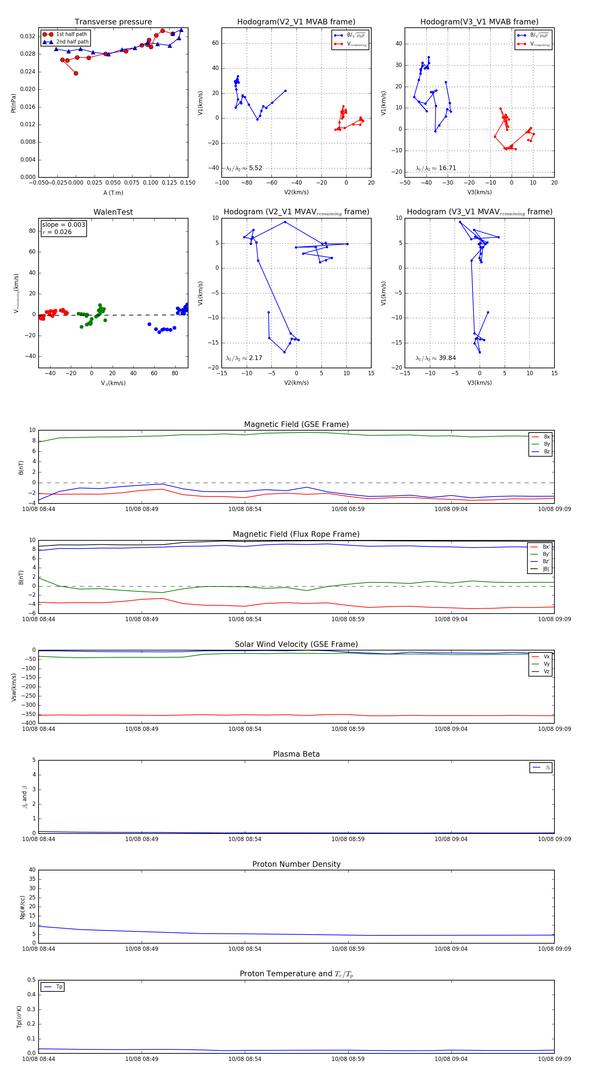Click the λ1/λ2 ≈ 2.17 annotation
Image resolution: width=593 pixels, height=1088 pixels.
tap(244, 358)
